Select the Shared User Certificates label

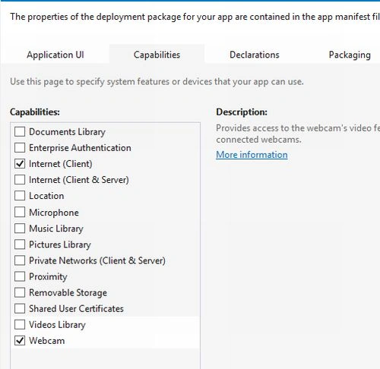click(x=76, y=308)
